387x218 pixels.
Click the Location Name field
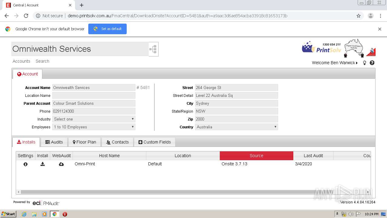(x=94, y=95)
